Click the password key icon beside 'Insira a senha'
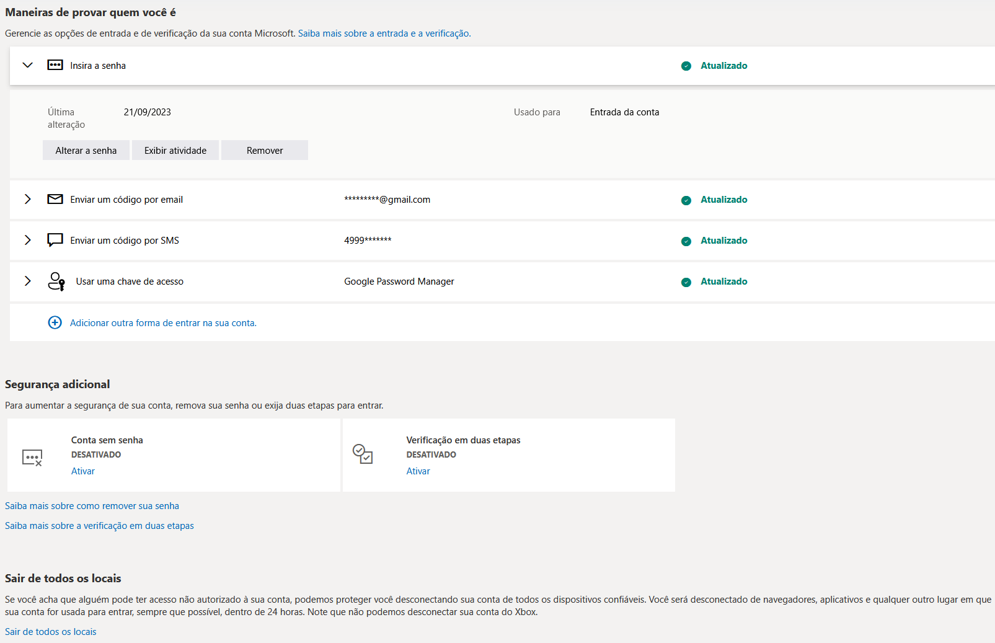 (55, 64)
